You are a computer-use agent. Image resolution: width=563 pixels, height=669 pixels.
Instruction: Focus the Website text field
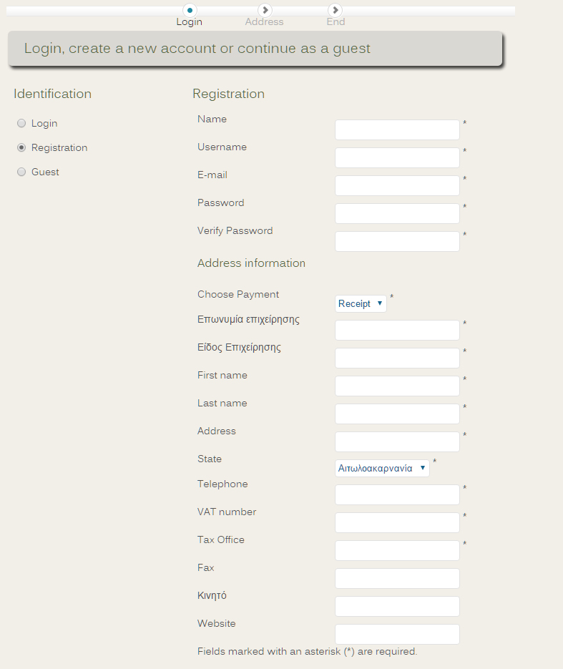tap(397, 635)
